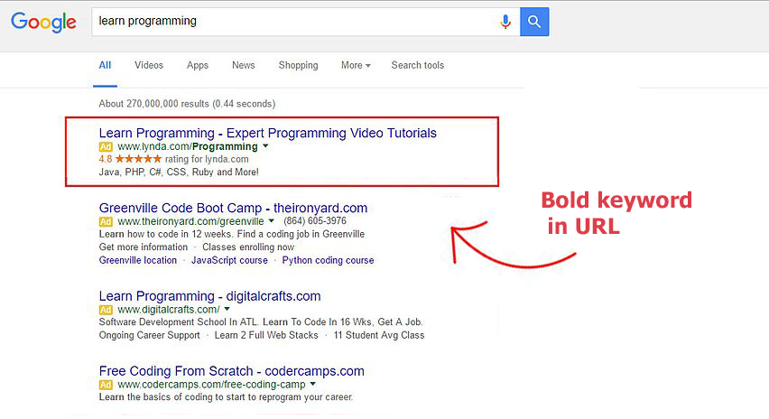This screenshot has width=769, height=419.
Task: Open dropdown arrow after lynda.com/Programming URL
Action: (265, 146)
